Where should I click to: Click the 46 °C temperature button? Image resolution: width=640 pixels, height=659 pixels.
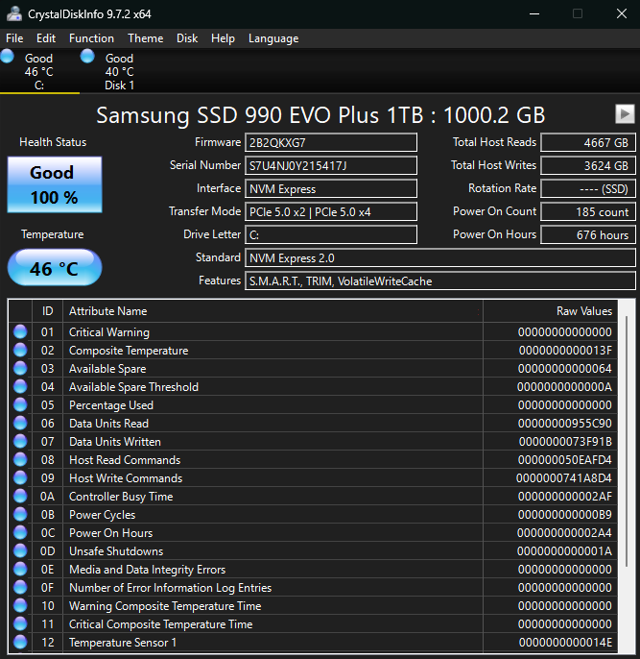coord(55,268)
